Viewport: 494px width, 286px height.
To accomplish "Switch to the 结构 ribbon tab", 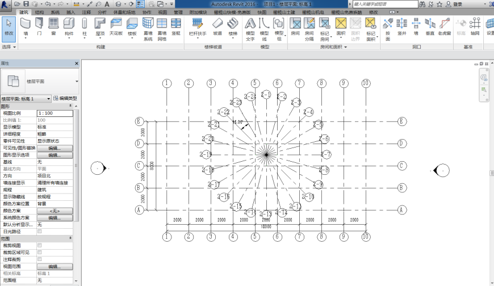I will [x=39, y=12].
